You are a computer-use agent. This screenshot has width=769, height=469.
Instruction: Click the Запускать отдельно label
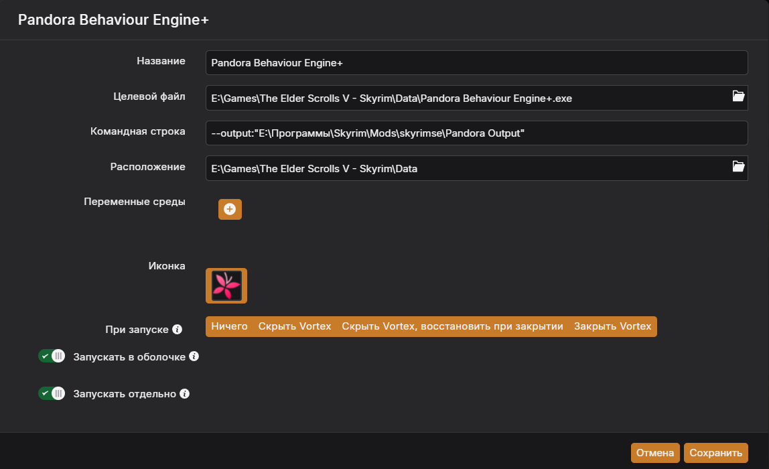[x=125, y=394]
